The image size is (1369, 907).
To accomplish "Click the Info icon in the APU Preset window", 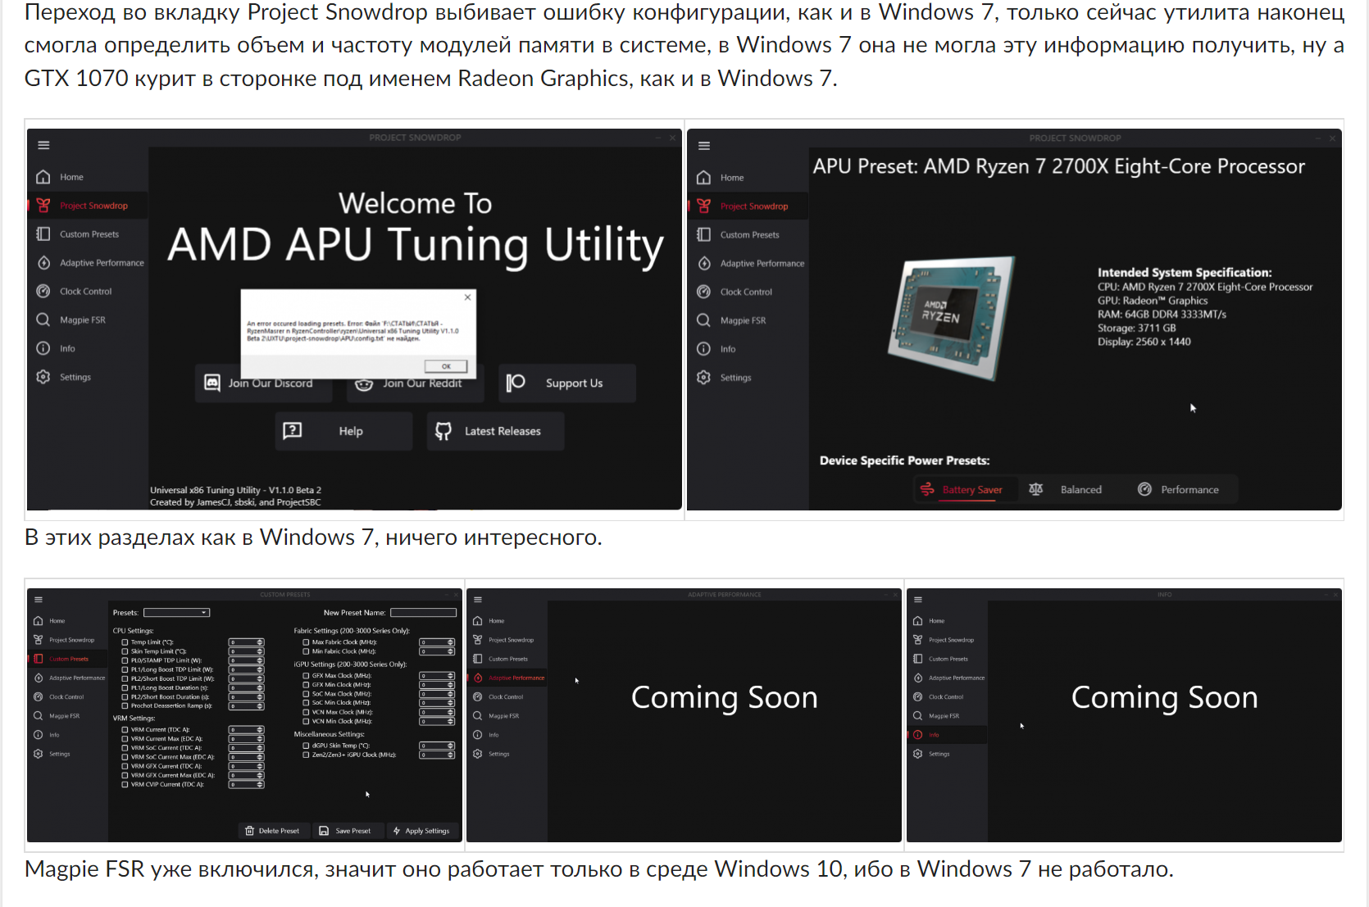I will [x=704, y=349].
